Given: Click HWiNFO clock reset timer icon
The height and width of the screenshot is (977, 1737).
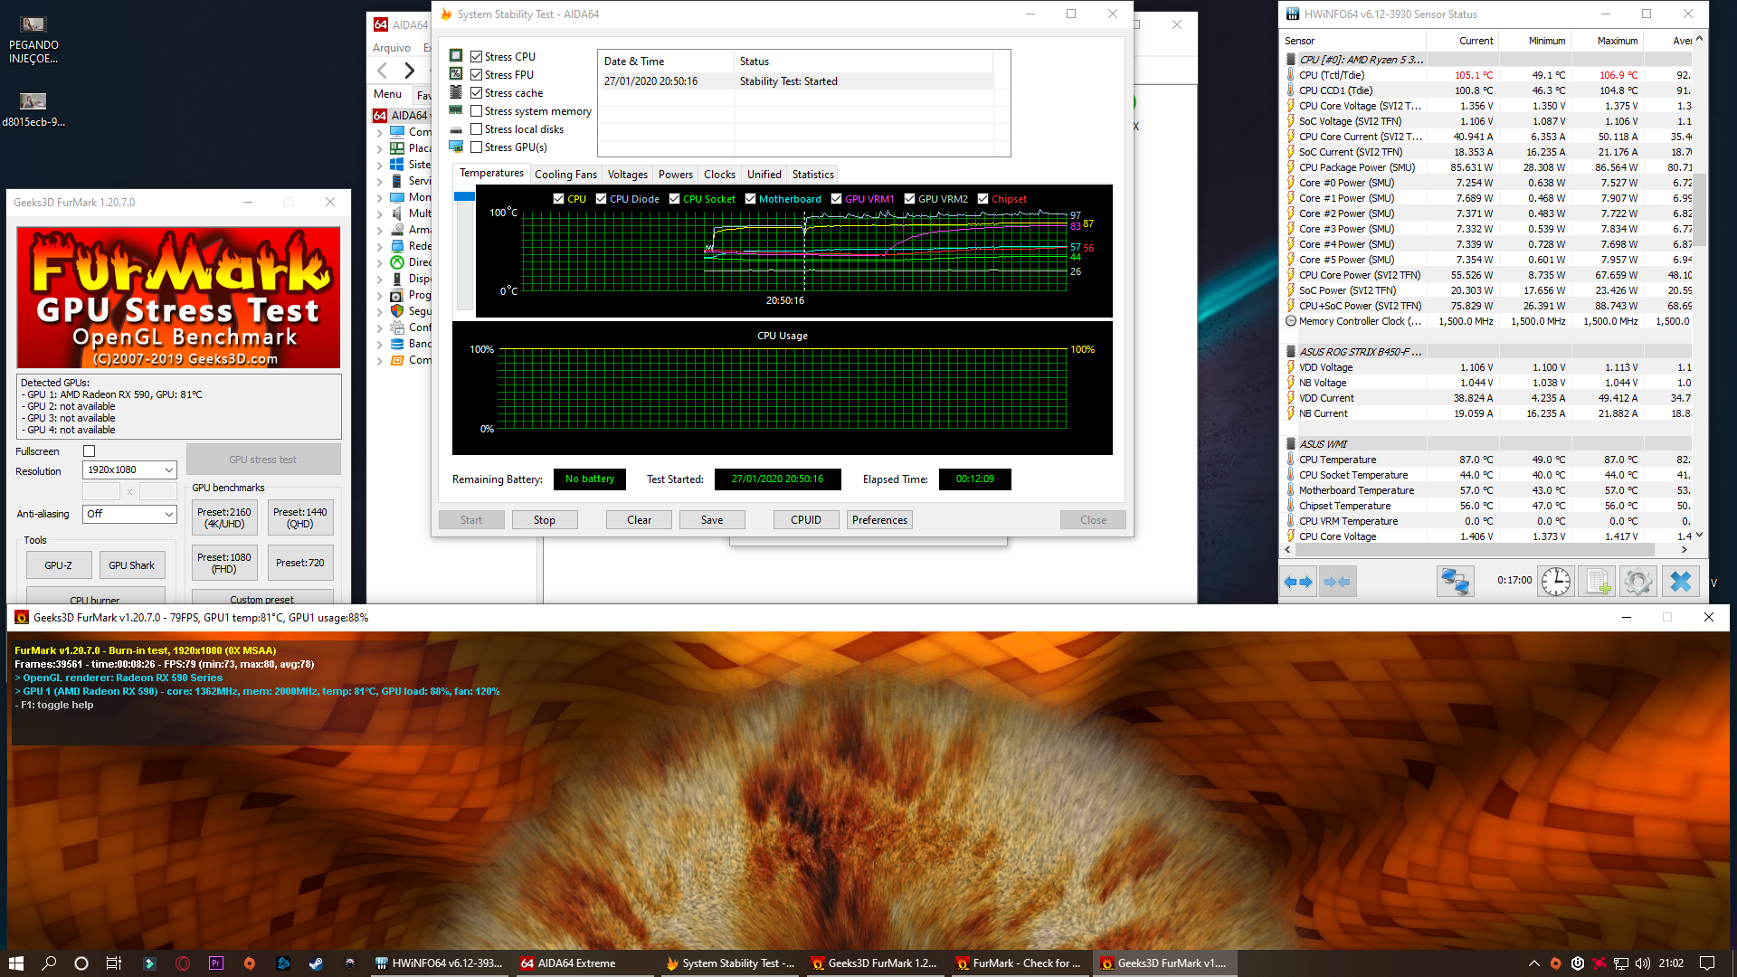Looking at the screenshot, I should (1556, 581).
